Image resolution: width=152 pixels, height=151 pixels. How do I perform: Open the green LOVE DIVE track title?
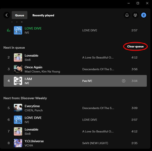33,28
